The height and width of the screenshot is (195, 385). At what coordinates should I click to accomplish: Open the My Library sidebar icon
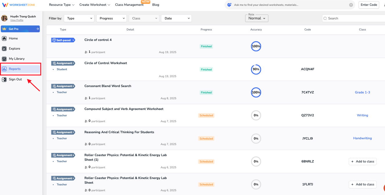4,59
